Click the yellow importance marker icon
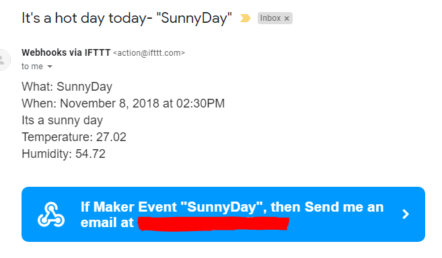 [245, 18]
